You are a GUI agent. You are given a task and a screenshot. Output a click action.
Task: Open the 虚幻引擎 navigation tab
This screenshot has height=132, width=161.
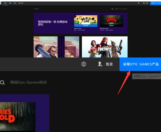click(21, 3)
